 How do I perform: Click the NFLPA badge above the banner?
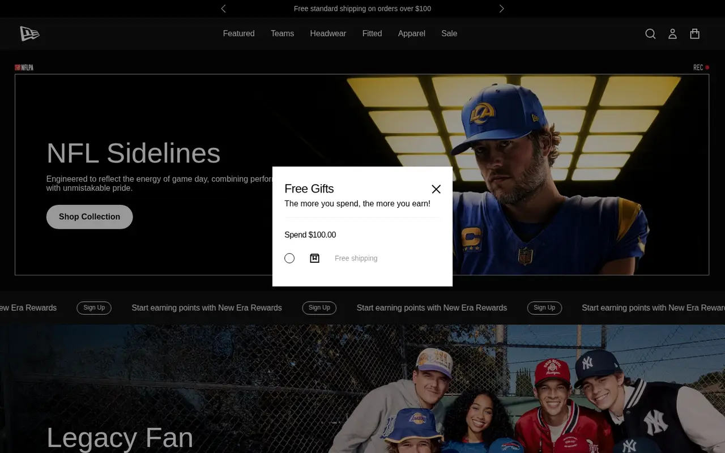(24, 67)
